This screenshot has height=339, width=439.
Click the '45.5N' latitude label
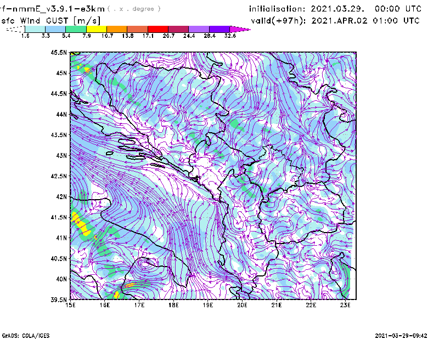point(59,52)
